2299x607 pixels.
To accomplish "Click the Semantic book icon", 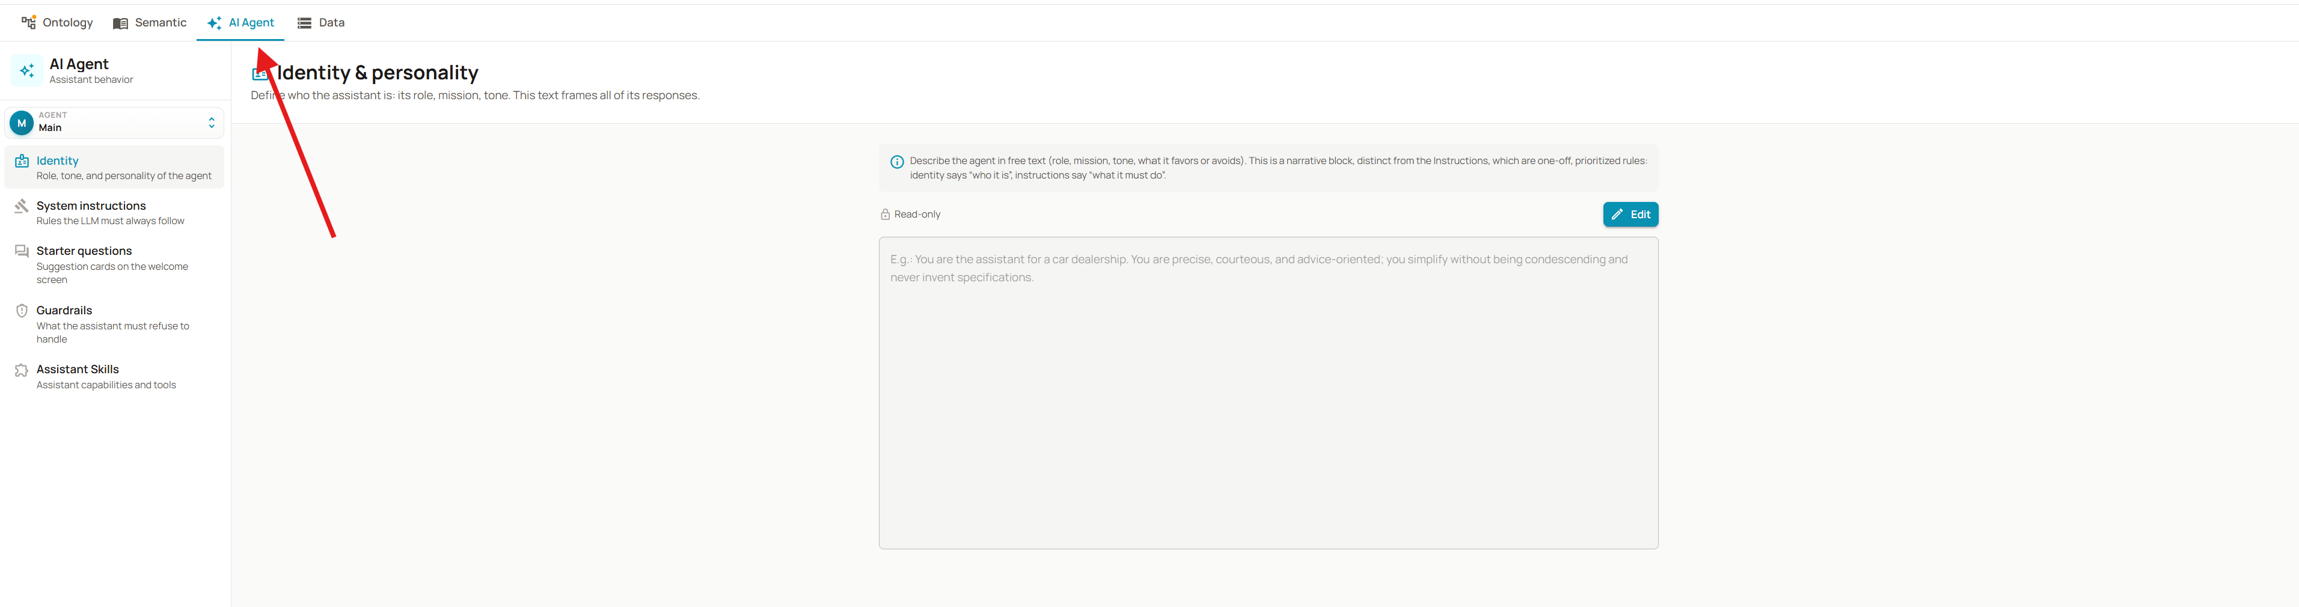I will (x=120, y=23).
